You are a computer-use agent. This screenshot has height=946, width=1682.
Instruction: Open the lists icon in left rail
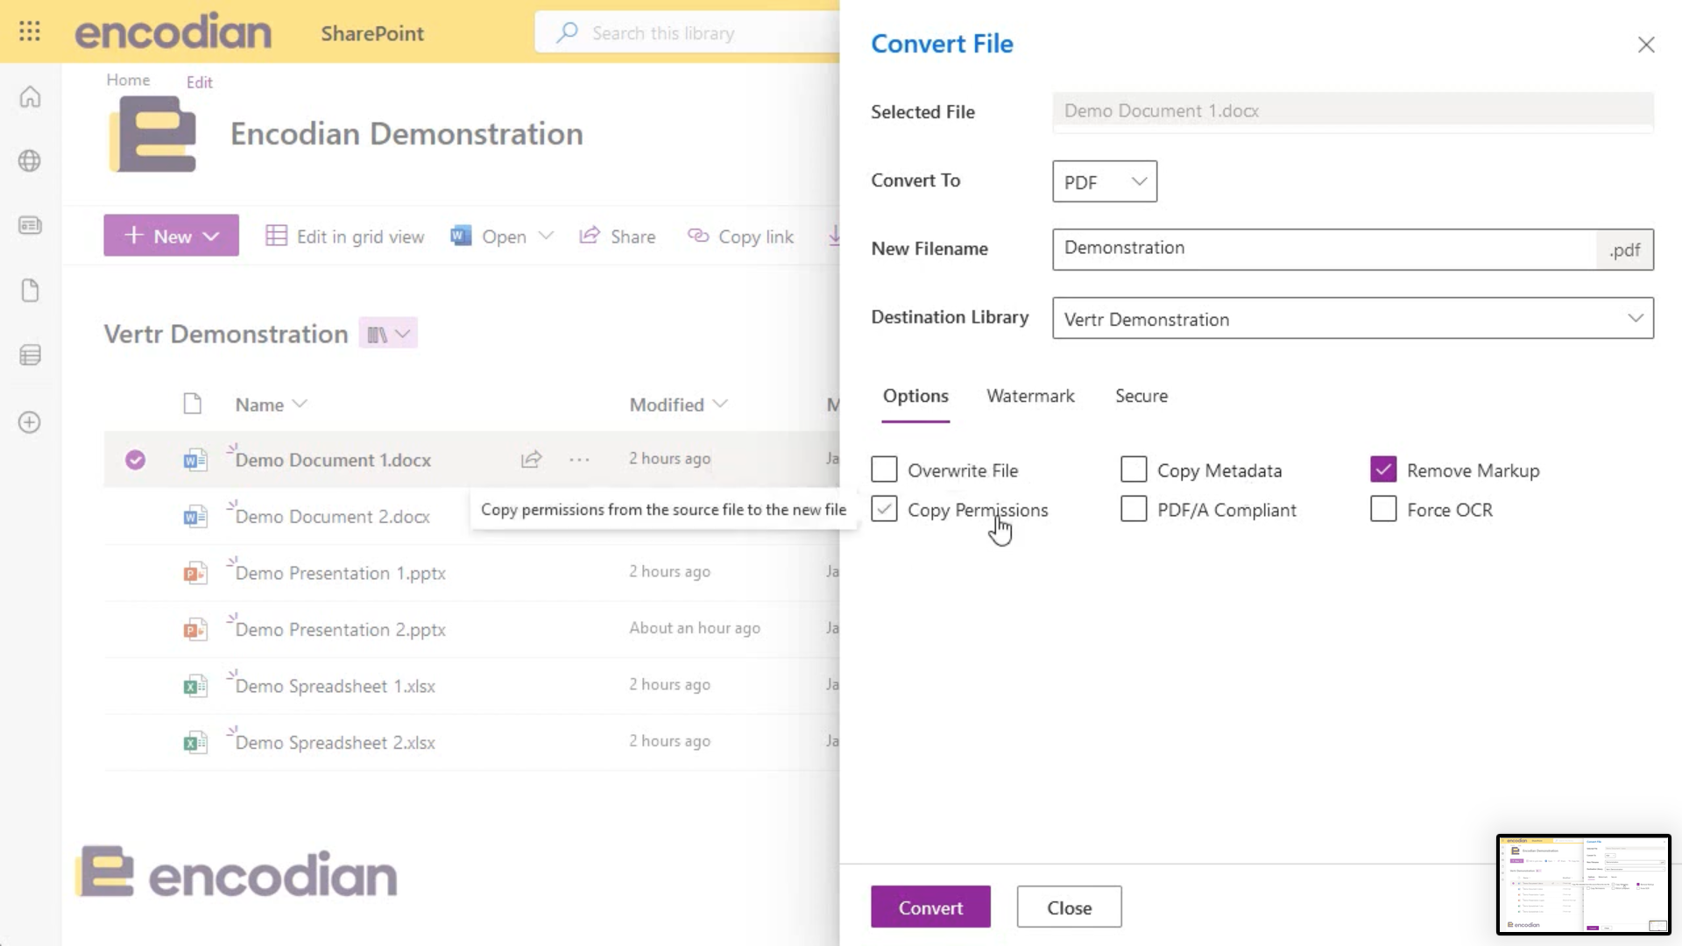[30, 356]
